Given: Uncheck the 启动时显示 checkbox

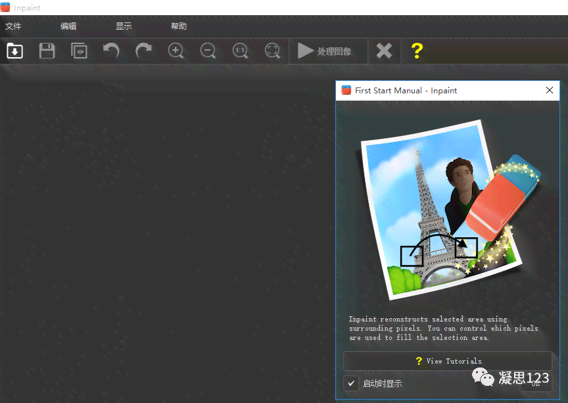Looking at the screenshot, I should [x=352, y=383].
